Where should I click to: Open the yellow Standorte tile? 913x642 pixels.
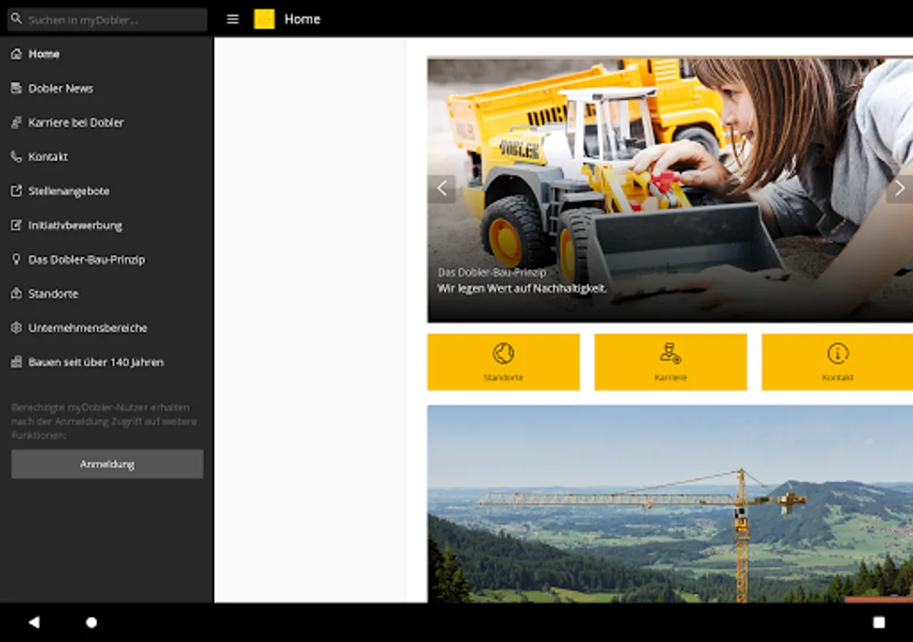point(504,362)
